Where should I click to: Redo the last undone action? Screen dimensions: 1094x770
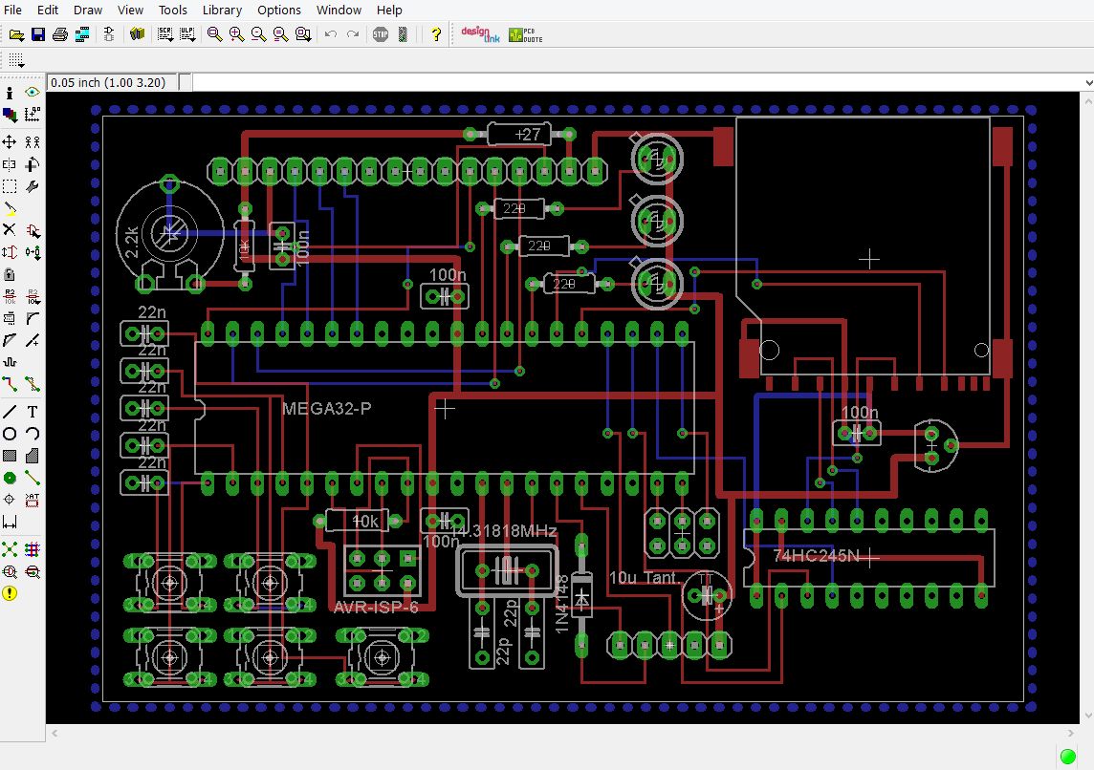353,34
